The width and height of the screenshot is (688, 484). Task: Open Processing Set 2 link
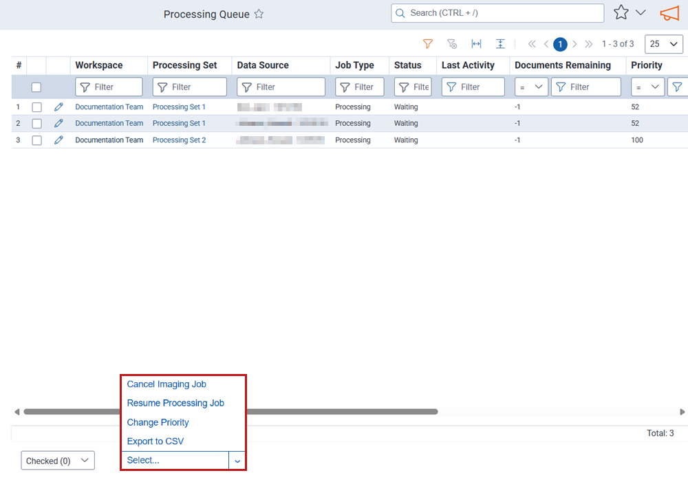179,140
